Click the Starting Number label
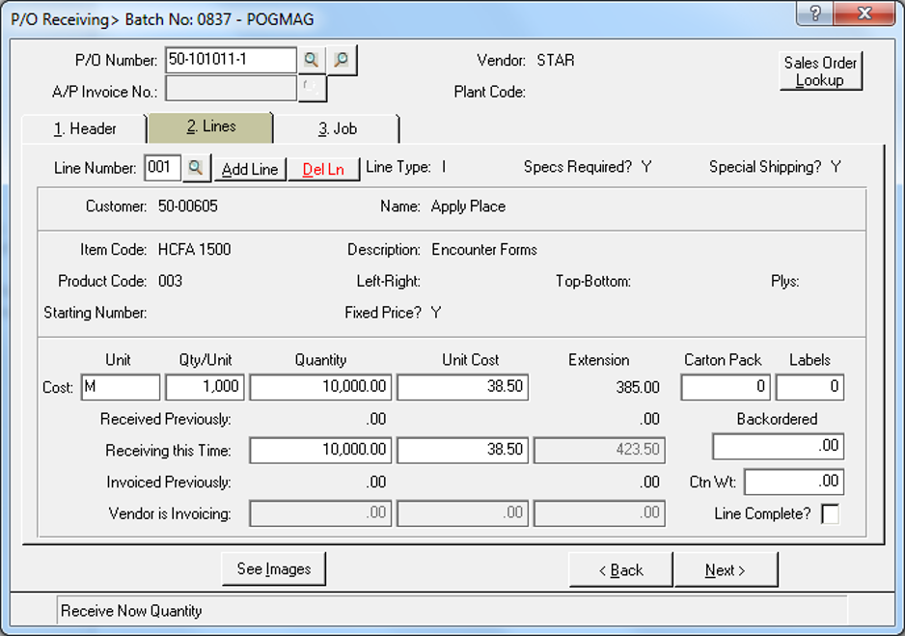Screen dimensions: 905x636 point(96,313)
